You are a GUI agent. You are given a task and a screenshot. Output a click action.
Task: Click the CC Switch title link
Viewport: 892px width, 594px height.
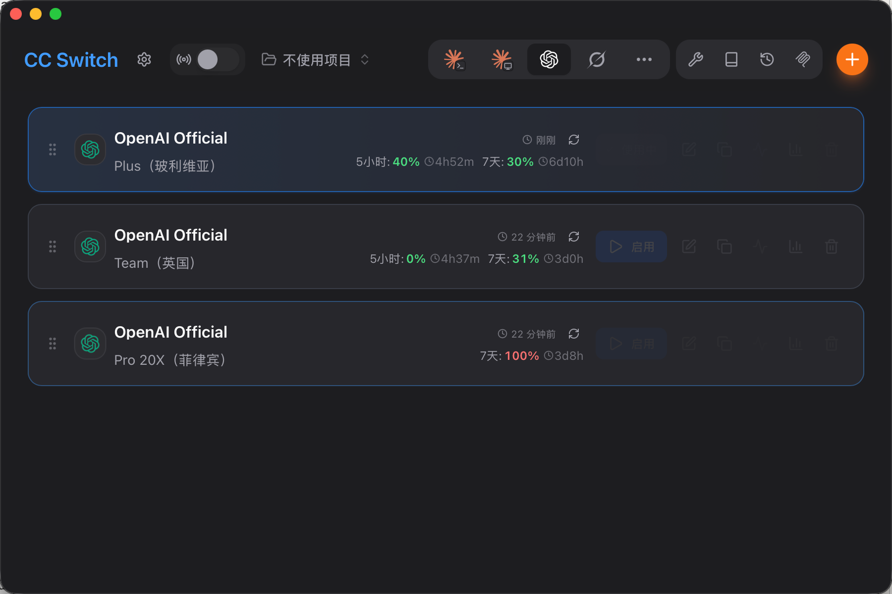[71, 60]
